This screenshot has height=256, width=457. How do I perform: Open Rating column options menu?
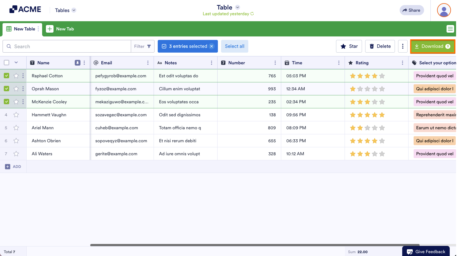(403, 63)
